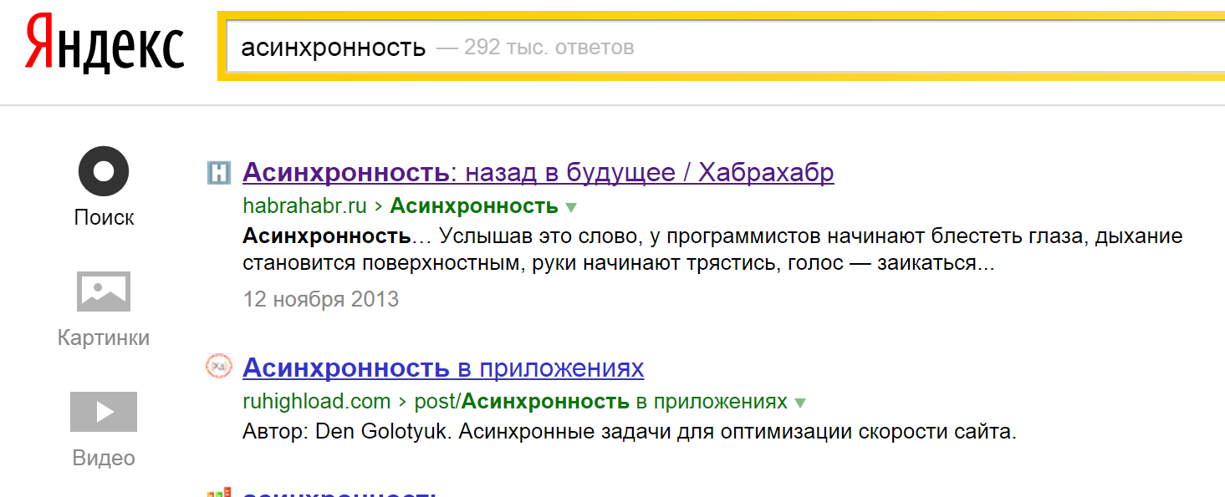This screenshot has height=497, width=1225.
Task: Click the Яндекс logo
Action: click(x=105, y=45)
